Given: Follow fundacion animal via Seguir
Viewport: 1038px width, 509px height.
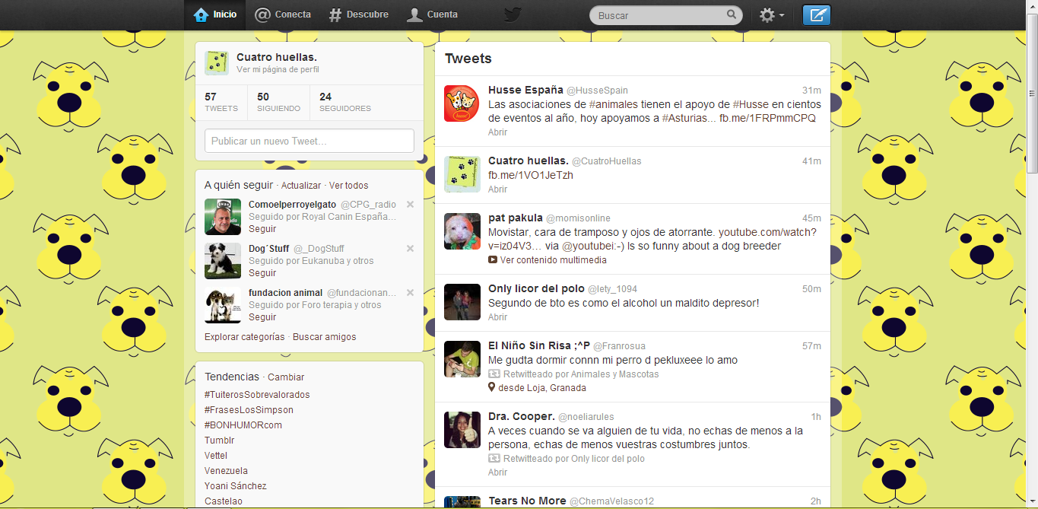Looking at the screenshot, I should pyautogui.click(x=262, y=317).
